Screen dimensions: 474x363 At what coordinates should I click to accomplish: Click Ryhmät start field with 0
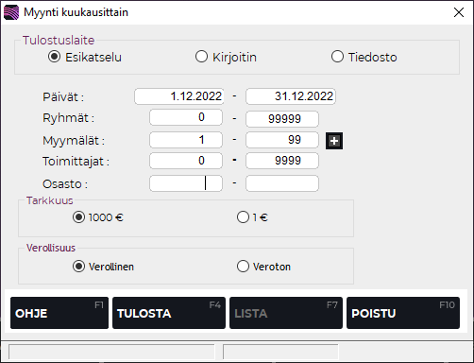186,117
